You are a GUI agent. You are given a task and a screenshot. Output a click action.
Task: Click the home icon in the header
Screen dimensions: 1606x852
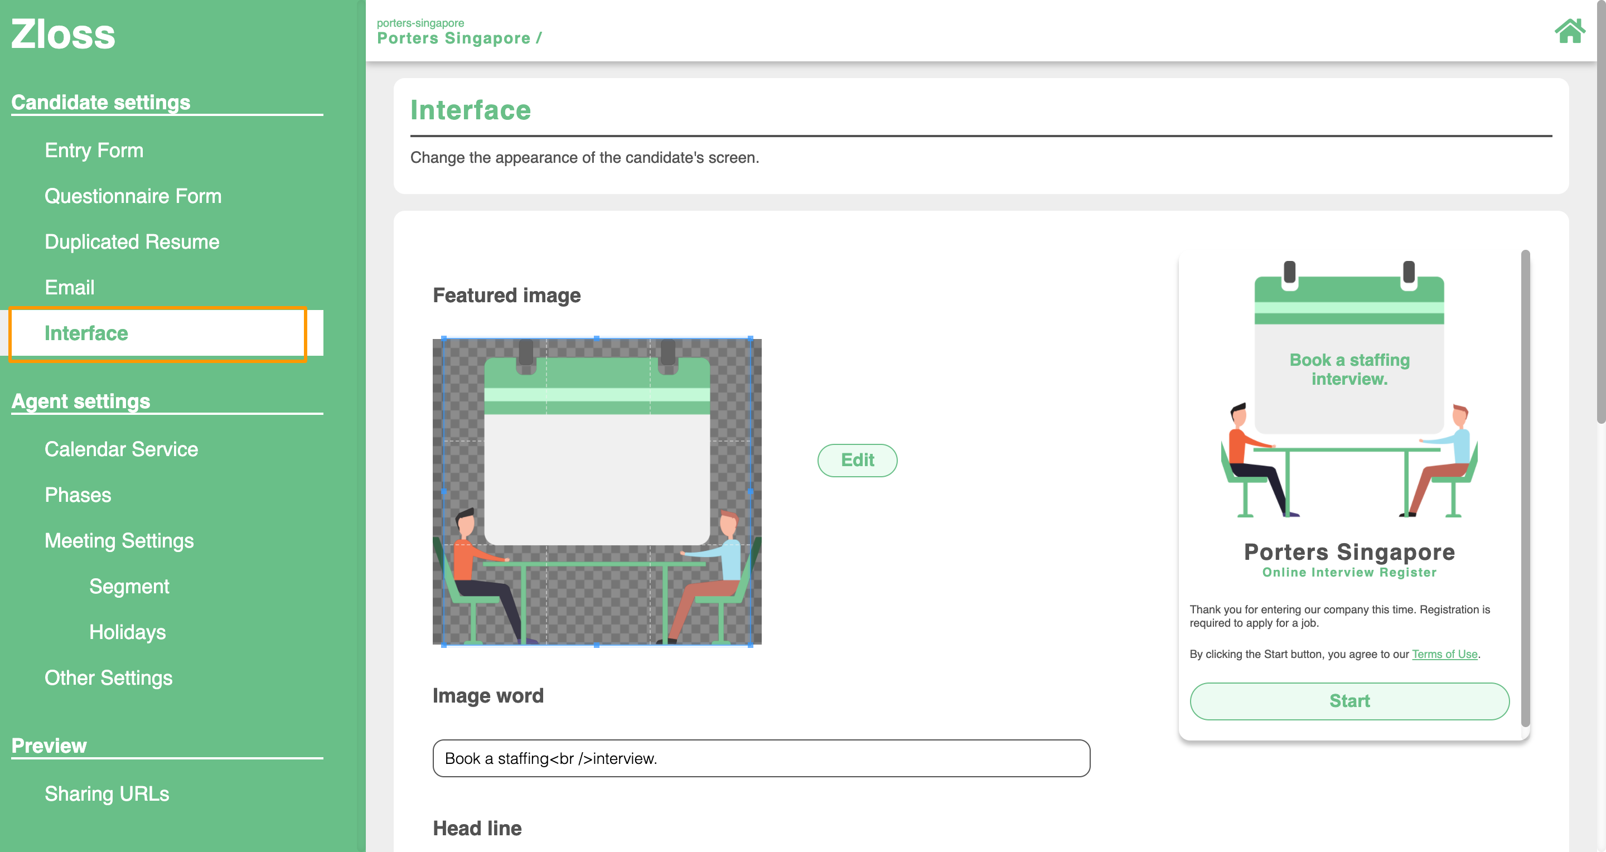(1569, 31)
